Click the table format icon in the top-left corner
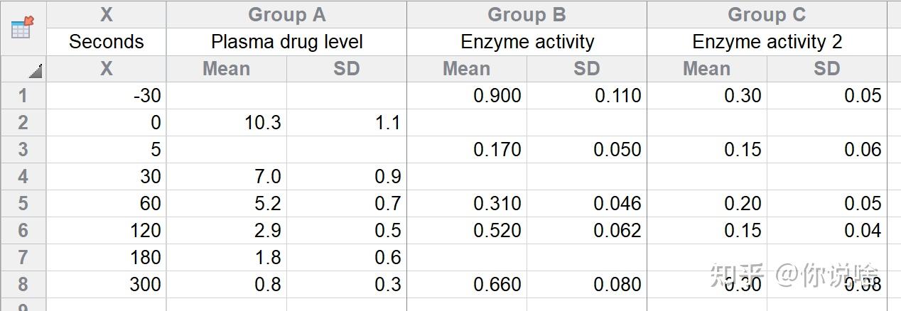Viewport: 901px width, 311px height. (x=22, y=28)
